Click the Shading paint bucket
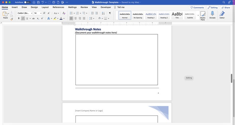This screenshot has height=125, width=235. (x=99, y=18)
